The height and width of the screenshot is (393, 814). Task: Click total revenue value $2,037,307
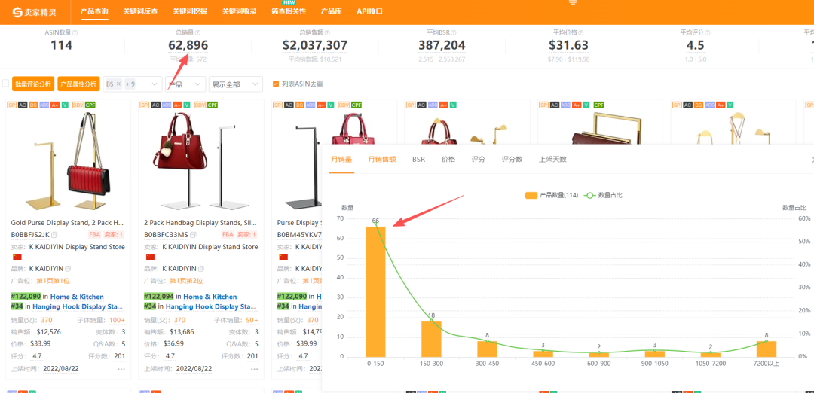(315, 46)
